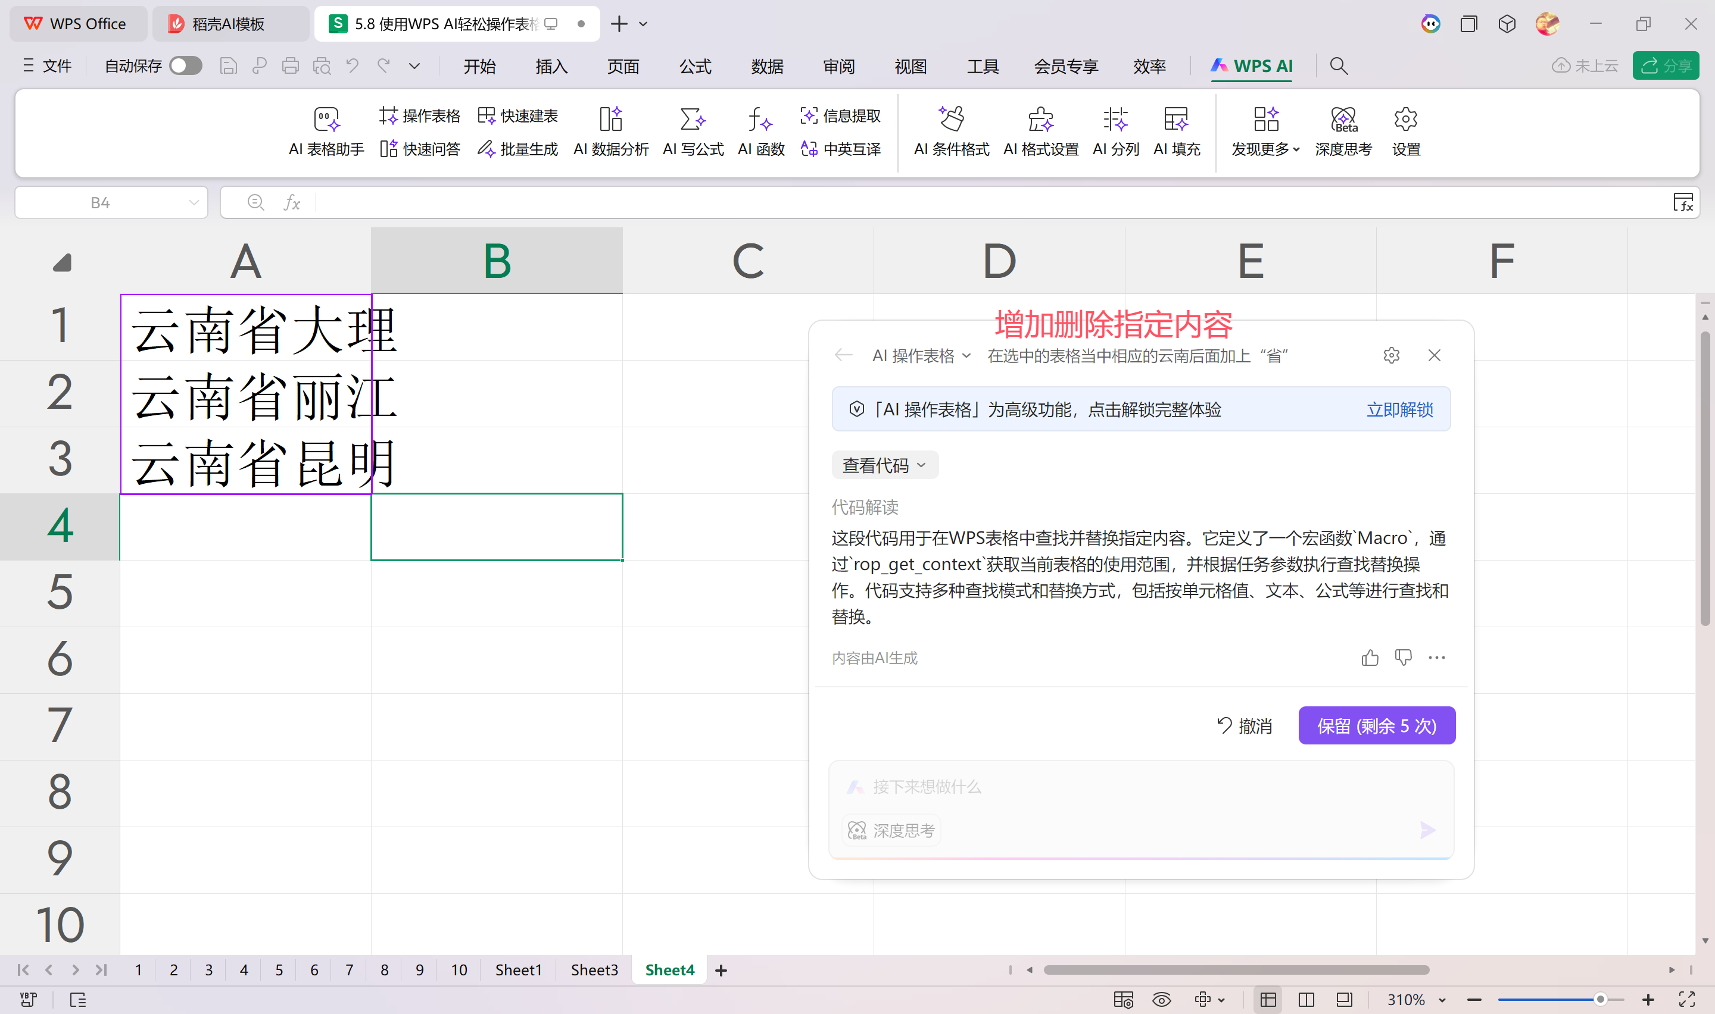The image size is (1715, 1014).
Task: Click the horizontal scrollbar
Action: point(1236,969)
